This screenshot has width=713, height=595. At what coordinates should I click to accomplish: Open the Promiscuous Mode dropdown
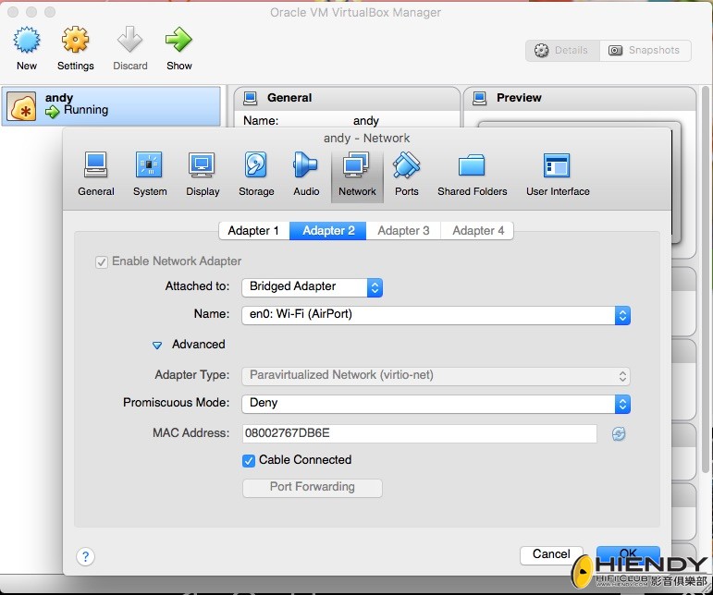click(435, 404)
